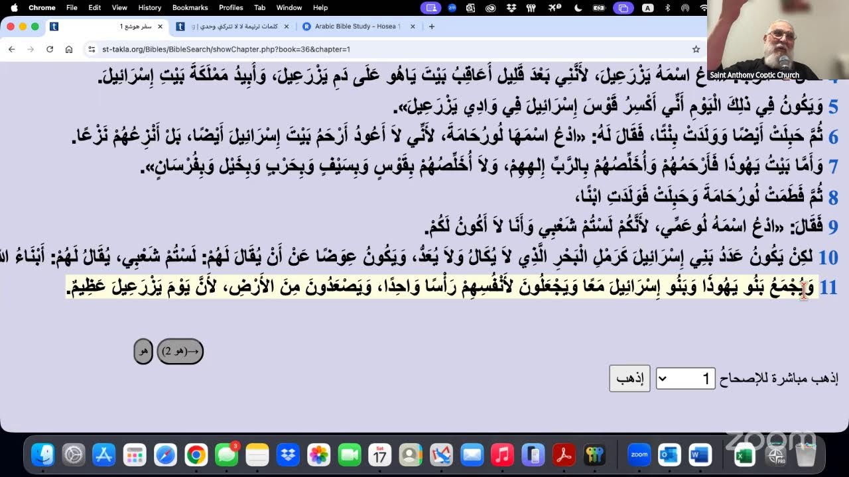Click verse number 7
The width and height of the screenshot is (849, 477).
click(833, 166)
